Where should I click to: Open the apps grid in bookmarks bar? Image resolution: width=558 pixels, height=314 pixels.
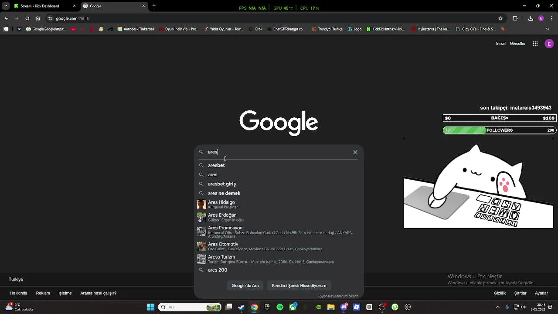click(x=6, y=29)
